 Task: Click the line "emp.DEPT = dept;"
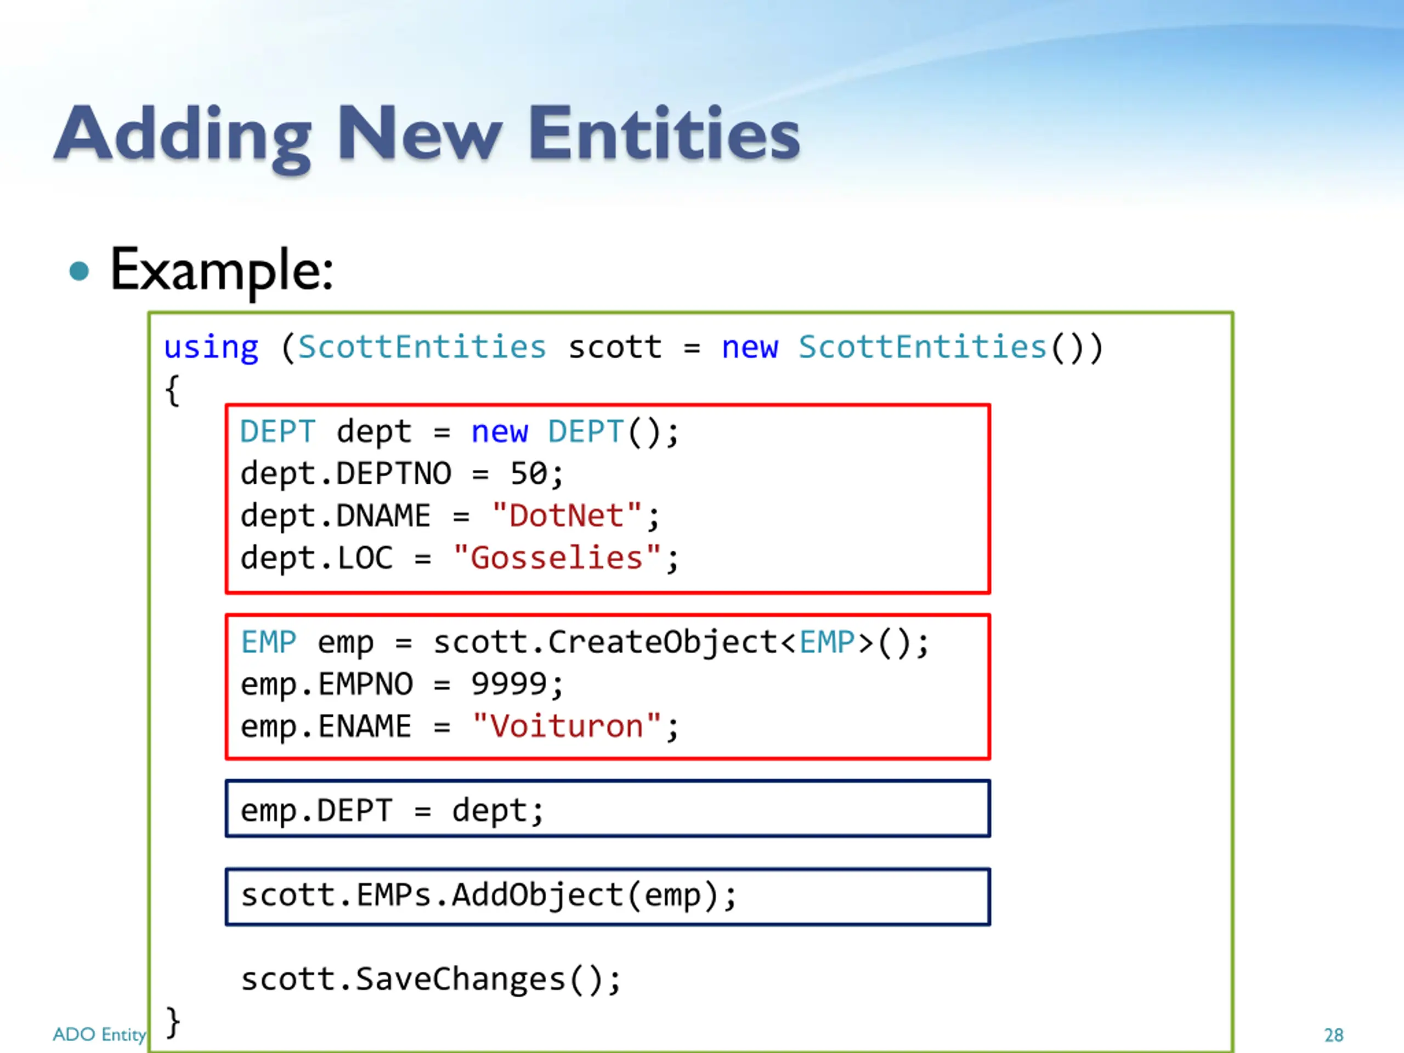point(392,812)
